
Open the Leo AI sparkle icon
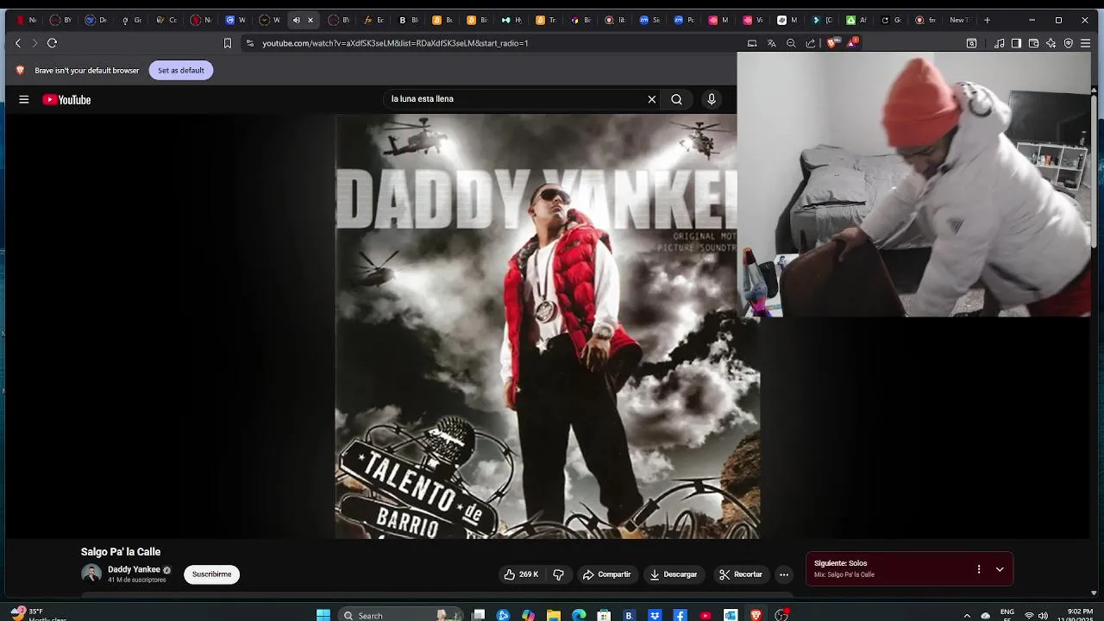(1051, 43)
